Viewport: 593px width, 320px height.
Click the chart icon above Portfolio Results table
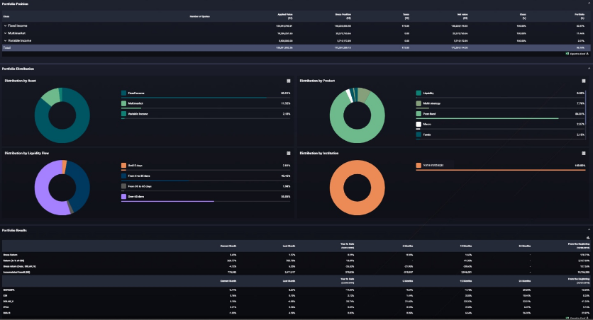[588, 237]
